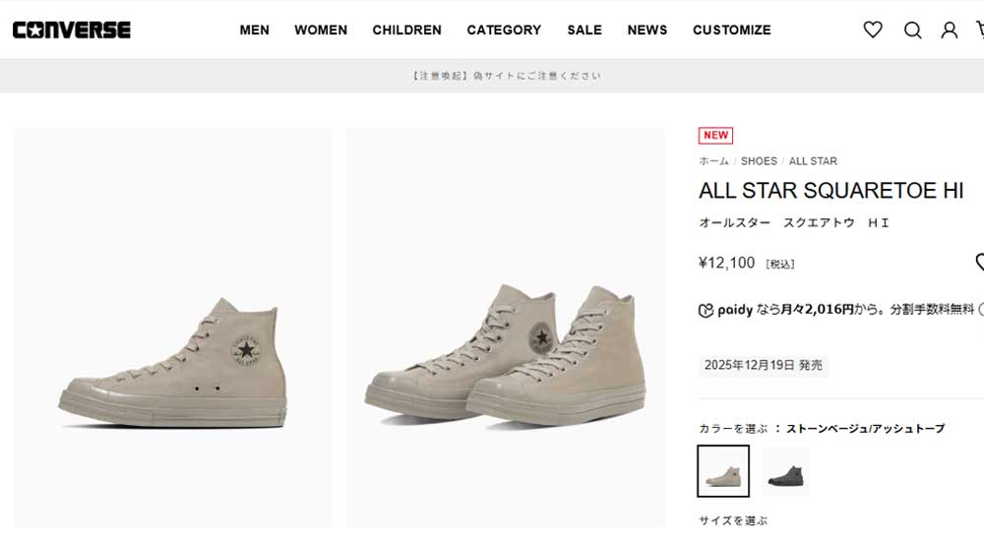Open the account user icon
Screen dimensions: 984x538
point(949,30)
